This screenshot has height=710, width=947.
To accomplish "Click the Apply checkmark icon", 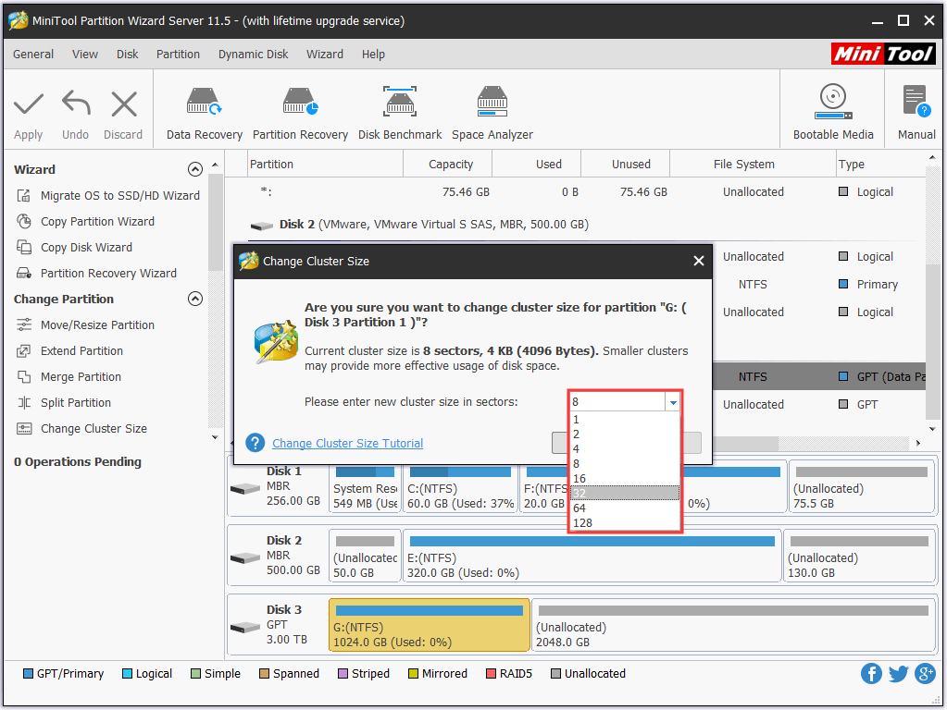I will 29,104.
